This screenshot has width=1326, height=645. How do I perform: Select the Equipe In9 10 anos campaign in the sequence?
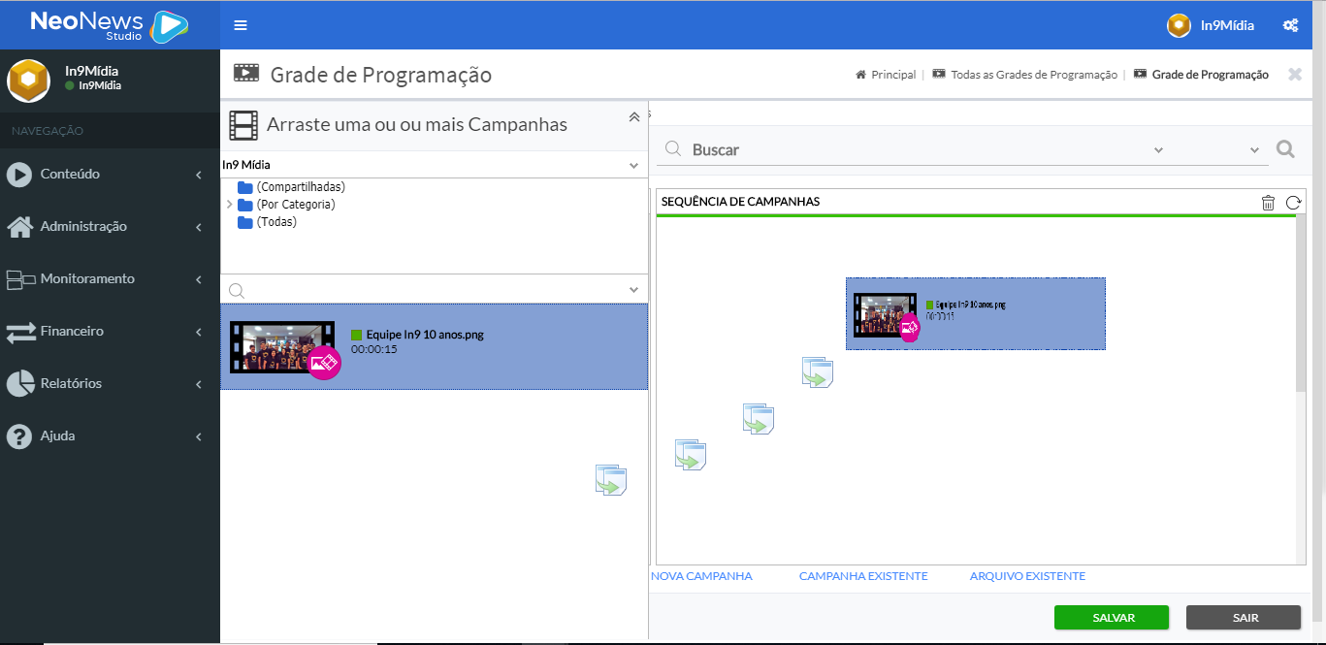(x=975, y=313)
